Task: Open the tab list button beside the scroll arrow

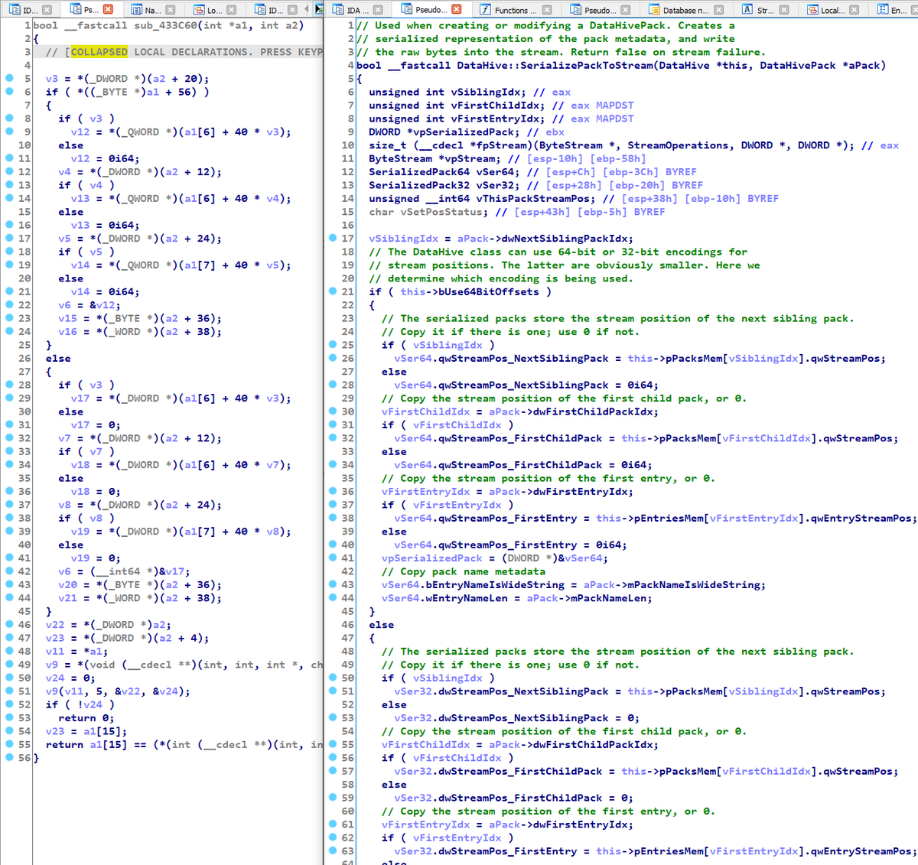Action: tap(319, 9)
